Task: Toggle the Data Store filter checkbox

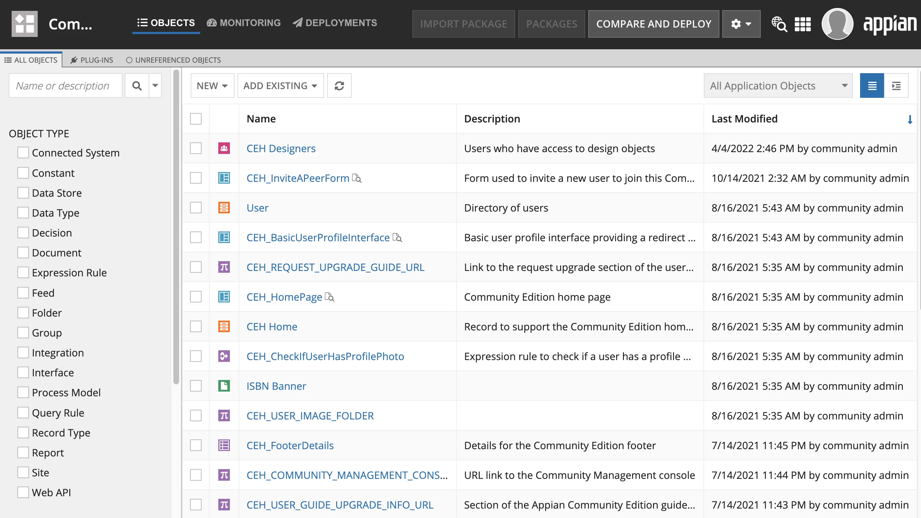Action: (23, 193)
